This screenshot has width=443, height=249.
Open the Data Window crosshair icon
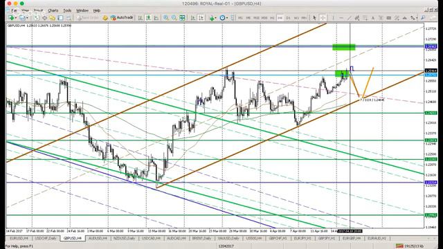(x=44, y=18)
